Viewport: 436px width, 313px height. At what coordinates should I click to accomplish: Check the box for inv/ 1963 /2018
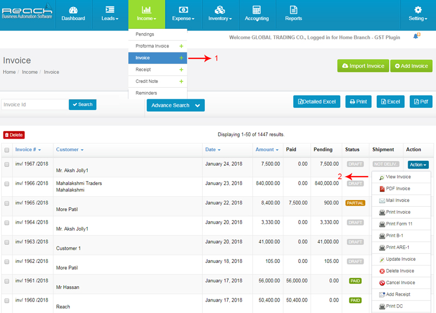[x=7, y=242]
